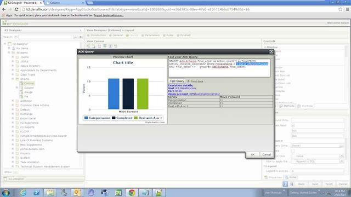The height and width of the screenshot is (197, 351).
Task: Expand the Case Types folder
Action: click(x=13, y=74)
